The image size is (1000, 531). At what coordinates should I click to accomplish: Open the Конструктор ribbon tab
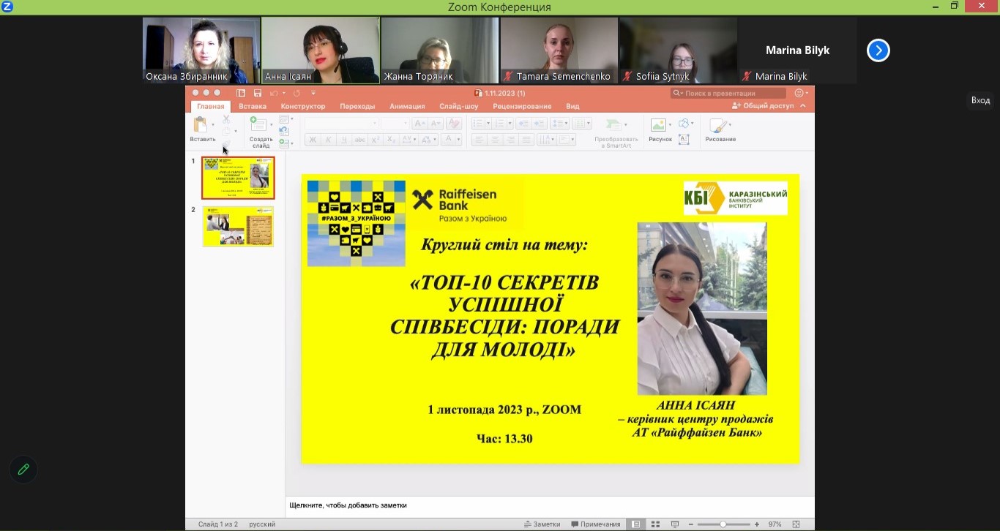coord(302,106)
